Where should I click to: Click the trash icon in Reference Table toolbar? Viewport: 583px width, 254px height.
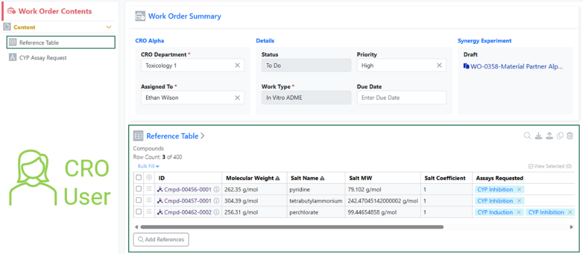click(x=570, y=136)
